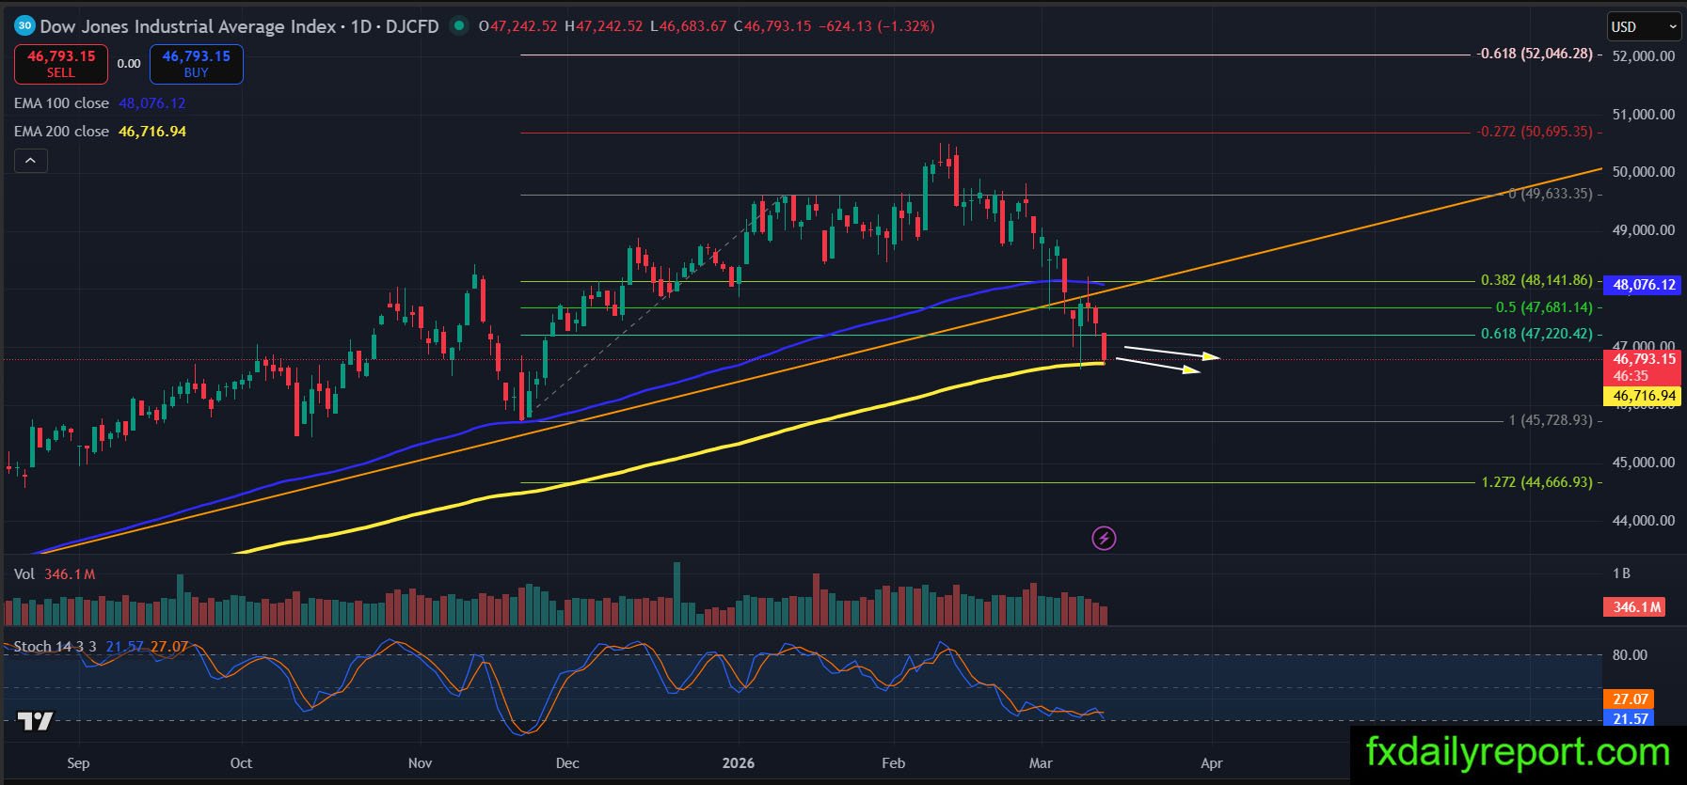This screenshot has width=1687, height=785.
Task: Click the Feb label on the time axis
Action: pyautogui.click(x=893, y=763)
